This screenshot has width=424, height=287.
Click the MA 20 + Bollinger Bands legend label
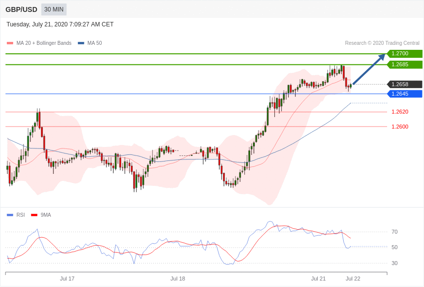pyautogui.click(x=44, y=43)
